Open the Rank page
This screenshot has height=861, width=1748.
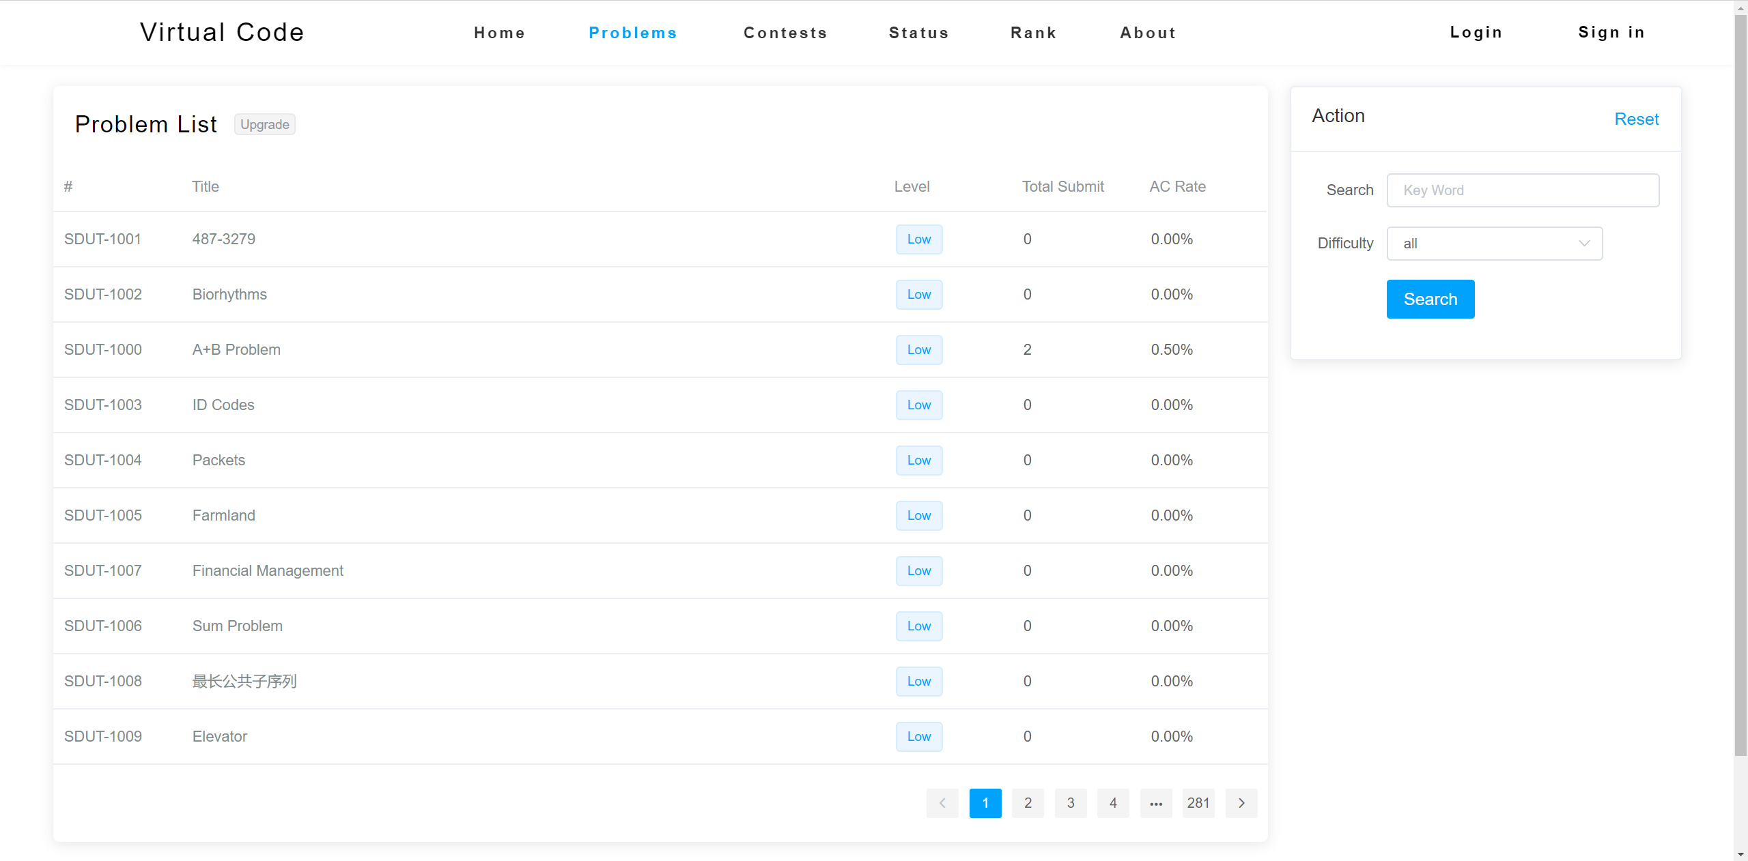coord(1034,33)
